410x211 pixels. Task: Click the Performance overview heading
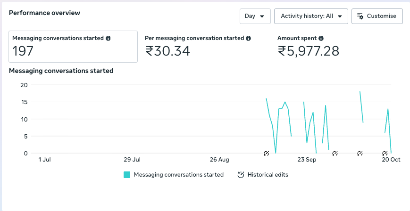pyautogui.click(x=44, y=13)
